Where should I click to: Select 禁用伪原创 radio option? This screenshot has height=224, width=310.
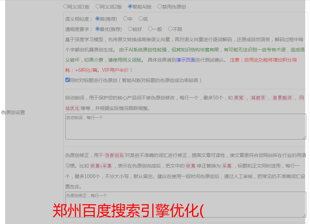click(160, 6)
